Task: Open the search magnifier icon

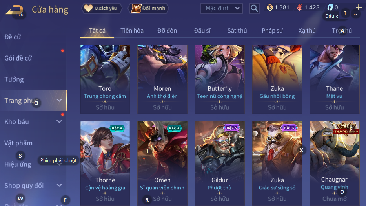Action: pos(254,8)
